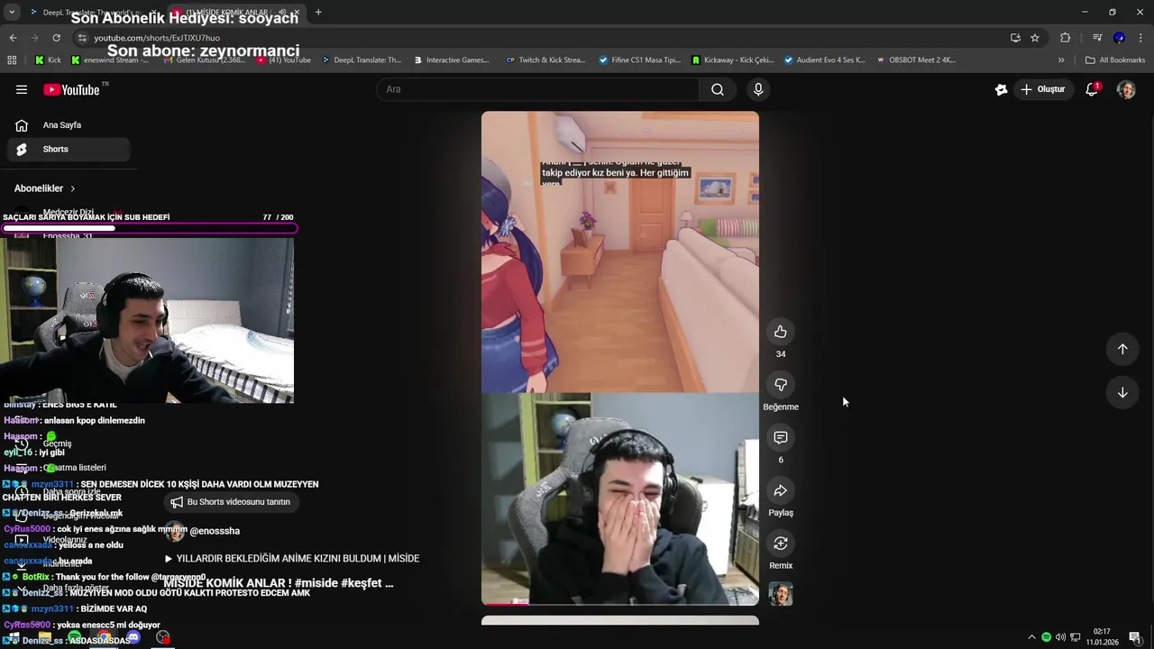Show more bookmarks chevron
This screenshot has width=1154, height=649.
(1061, 60)
